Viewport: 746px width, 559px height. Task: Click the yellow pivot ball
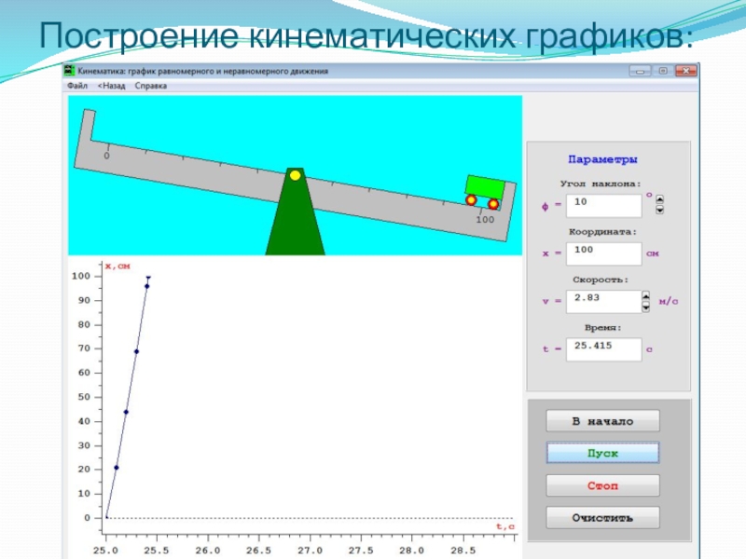click(295, 175)
